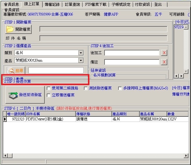Open the FTP檔案下載 tab
191x165 pixels.
(x=95, y=5)
